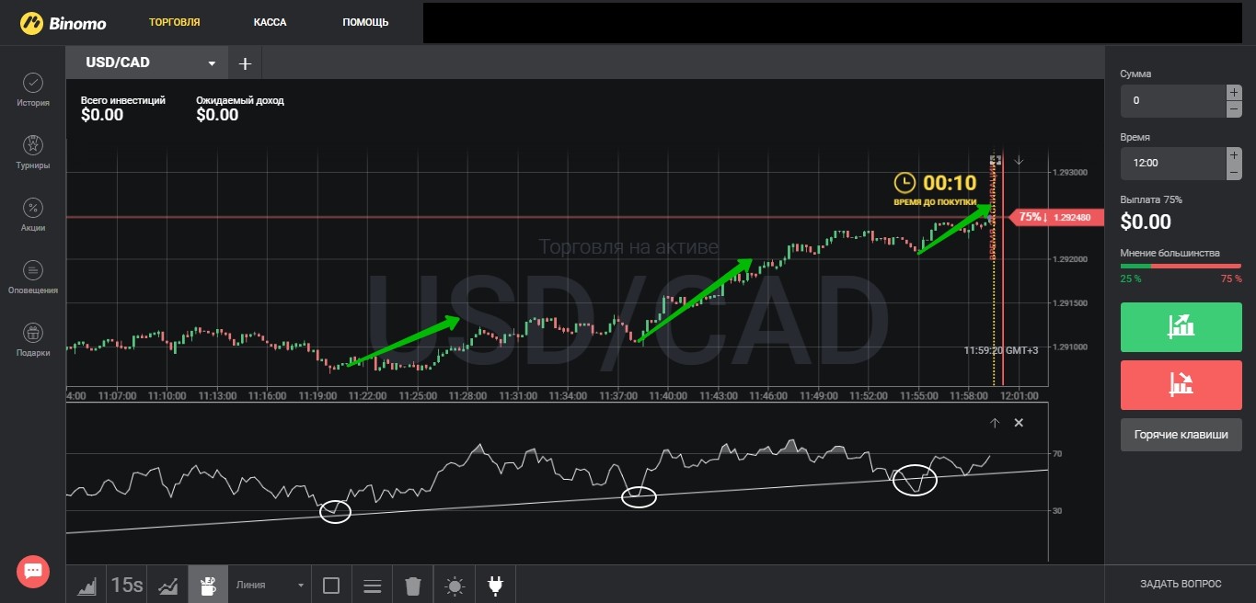Viewport: 1256px width, 603px height.
Task: Open the Линия drawing tool dropdown
Action: point(270,585)
